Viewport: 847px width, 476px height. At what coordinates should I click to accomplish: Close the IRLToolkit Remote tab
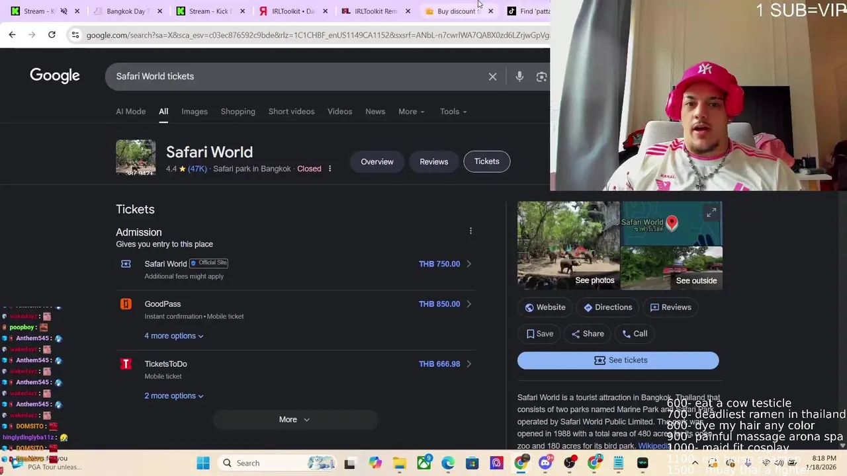click(408, 11)
